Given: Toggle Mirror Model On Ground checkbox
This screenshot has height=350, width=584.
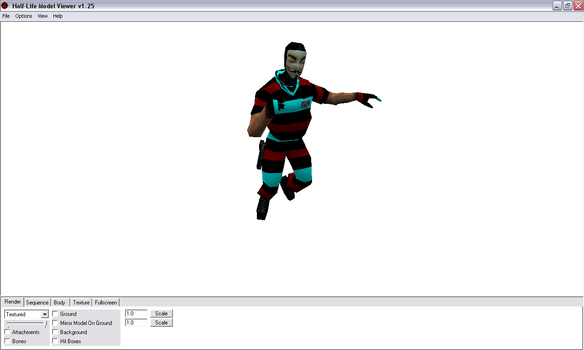Looking at the screenshot, I should click(x=55, y=323).
